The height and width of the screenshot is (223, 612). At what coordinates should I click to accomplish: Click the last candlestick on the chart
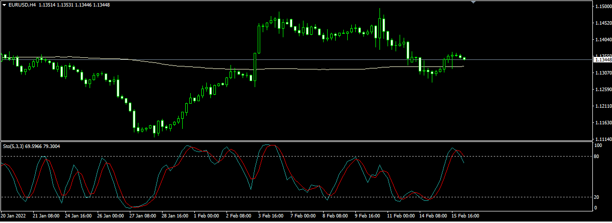coord(464,58)
